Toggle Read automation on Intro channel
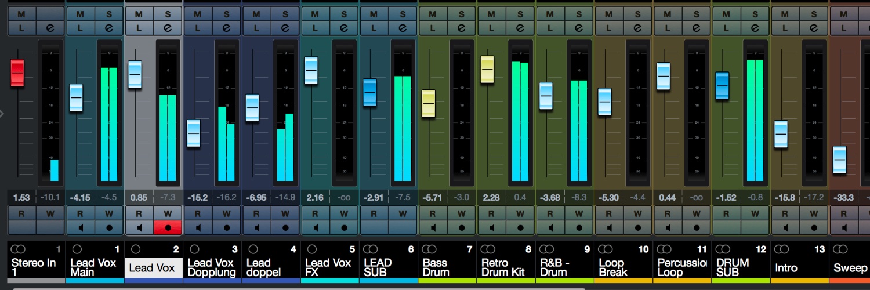Screen dimensions: 870x290 (785, 213)
